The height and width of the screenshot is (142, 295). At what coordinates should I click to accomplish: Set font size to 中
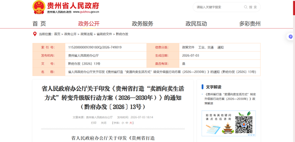(127, 123)
